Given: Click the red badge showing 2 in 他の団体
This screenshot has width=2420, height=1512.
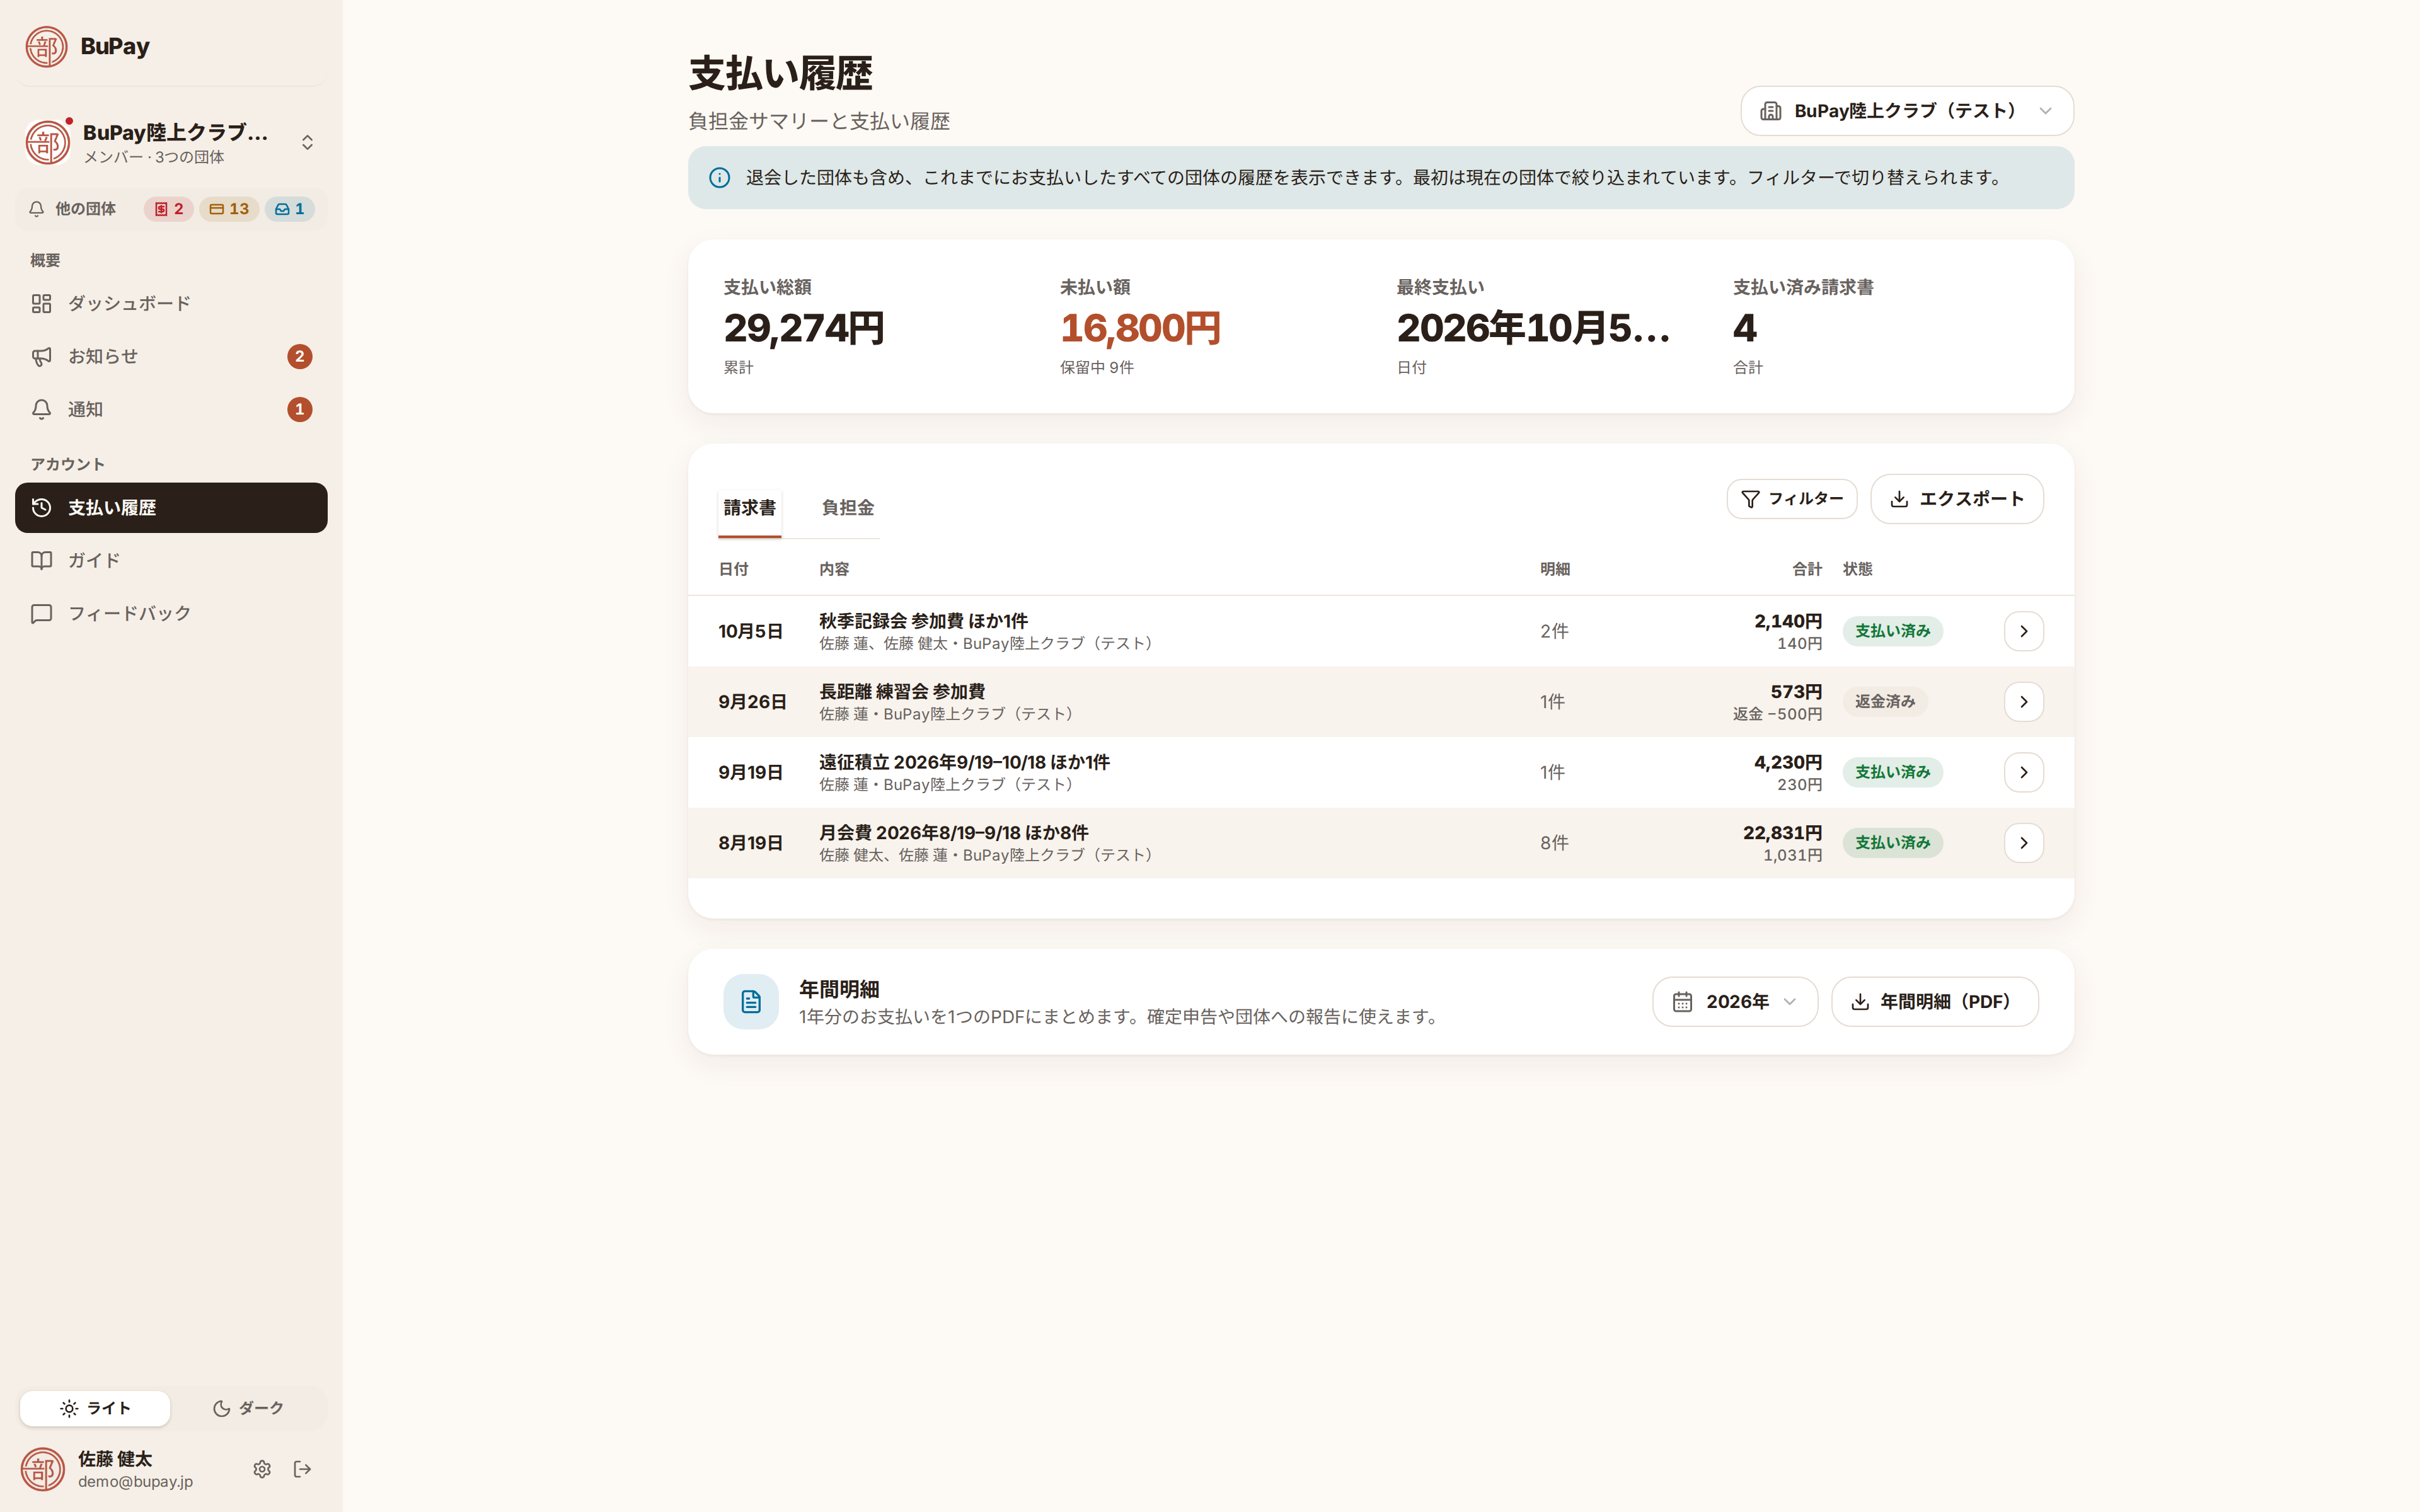Looking at the screenshot, I should point(168,209).
